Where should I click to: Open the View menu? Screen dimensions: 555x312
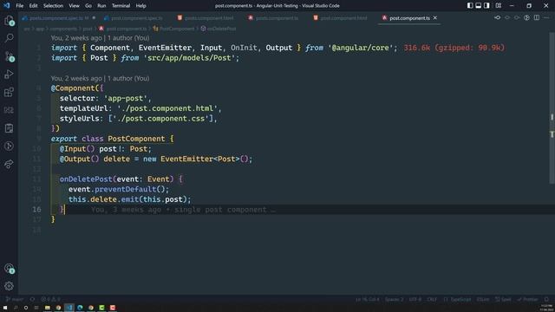pos(74,6)
